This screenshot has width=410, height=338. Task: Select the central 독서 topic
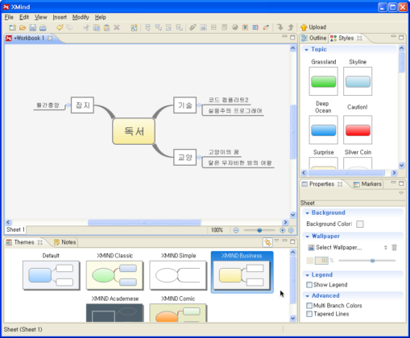pos(134,131)
